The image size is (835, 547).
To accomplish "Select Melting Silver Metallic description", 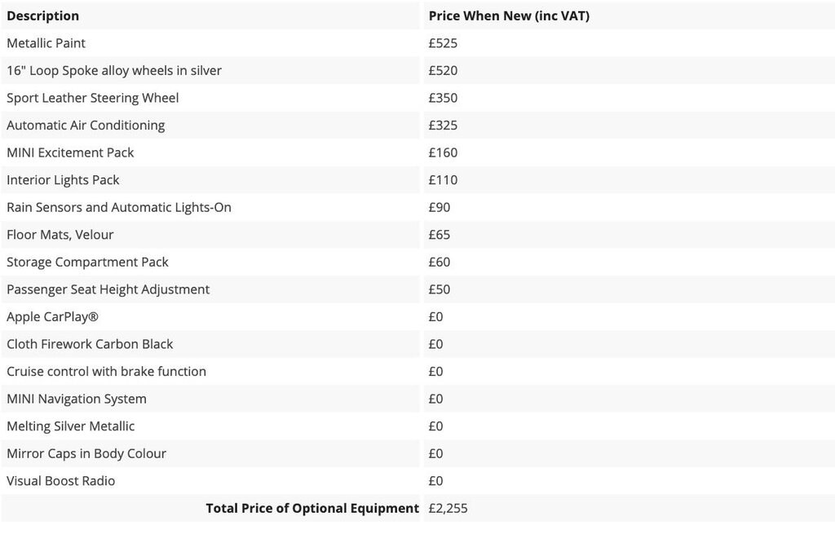I will 71,426.
